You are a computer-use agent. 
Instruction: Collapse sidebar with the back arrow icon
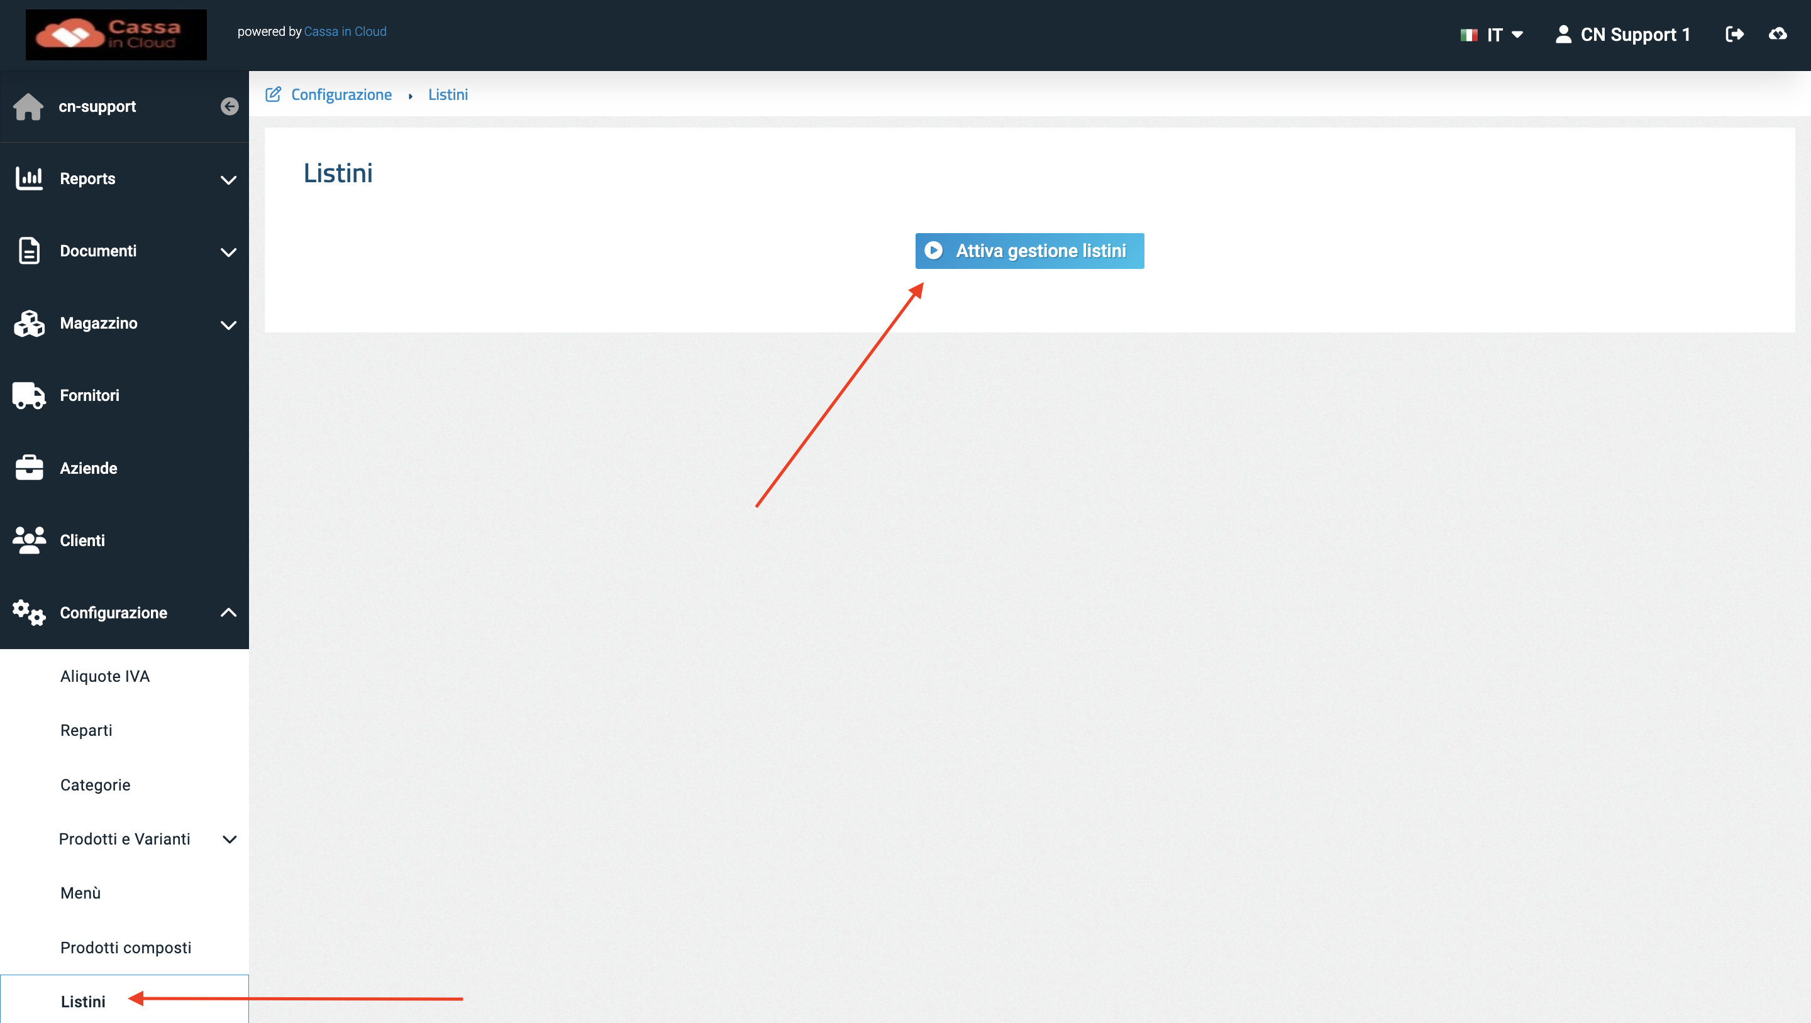pyautogui.click(x=229, y=106)
